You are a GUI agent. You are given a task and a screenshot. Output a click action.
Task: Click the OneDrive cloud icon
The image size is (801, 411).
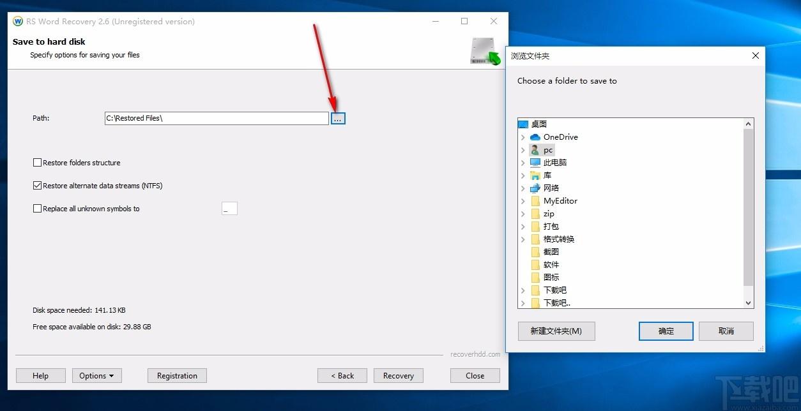(x=535, y=137)
